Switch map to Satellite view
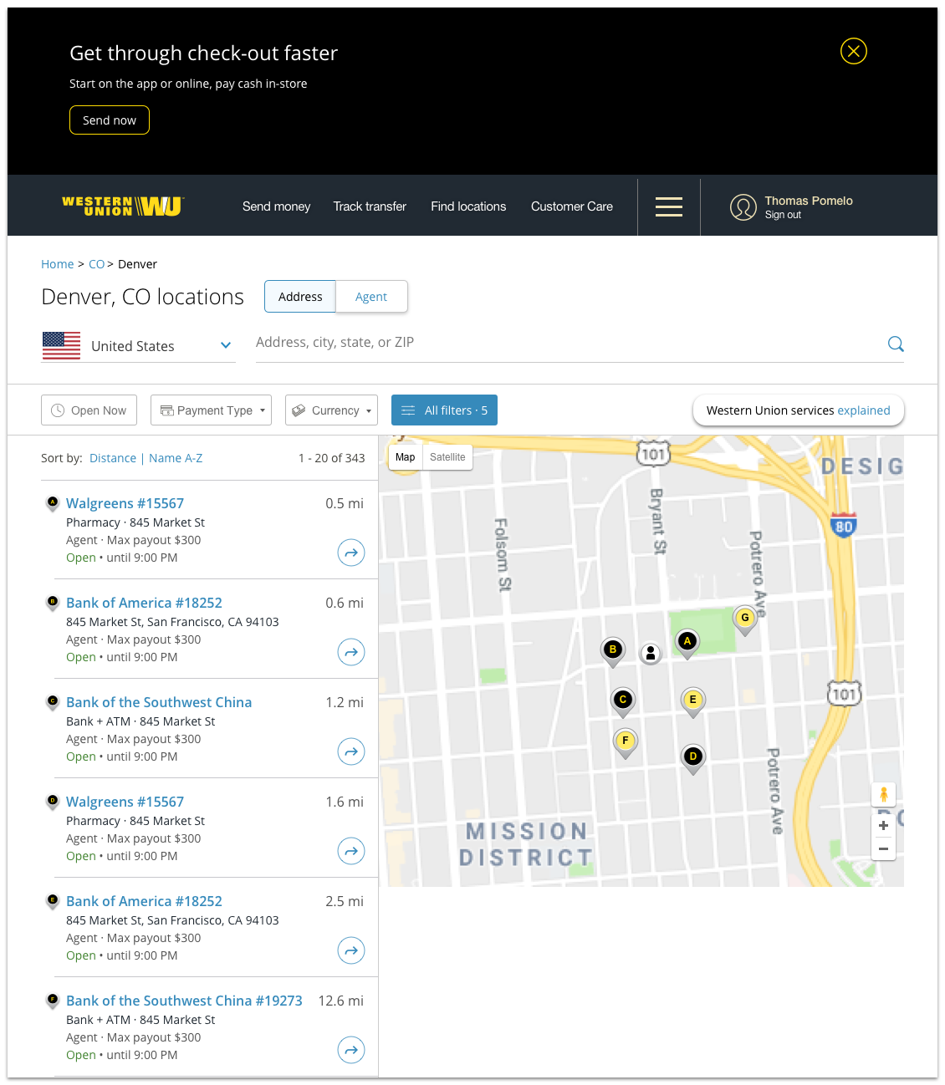 447,457
